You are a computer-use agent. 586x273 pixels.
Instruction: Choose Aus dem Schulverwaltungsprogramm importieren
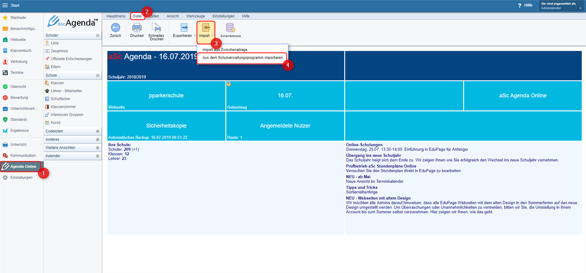click(x=243, y=58)
